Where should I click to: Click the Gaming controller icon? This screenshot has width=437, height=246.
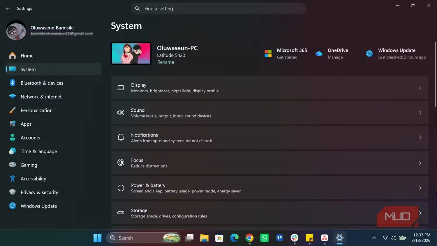click(13, 165)
